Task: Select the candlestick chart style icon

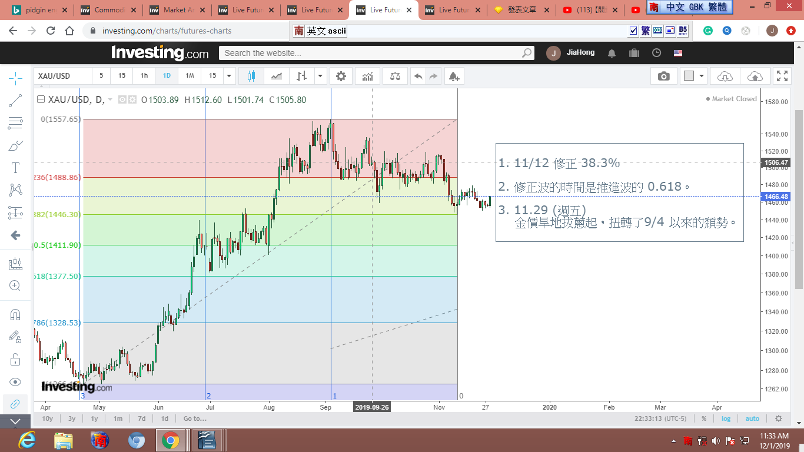Action: 251,76
